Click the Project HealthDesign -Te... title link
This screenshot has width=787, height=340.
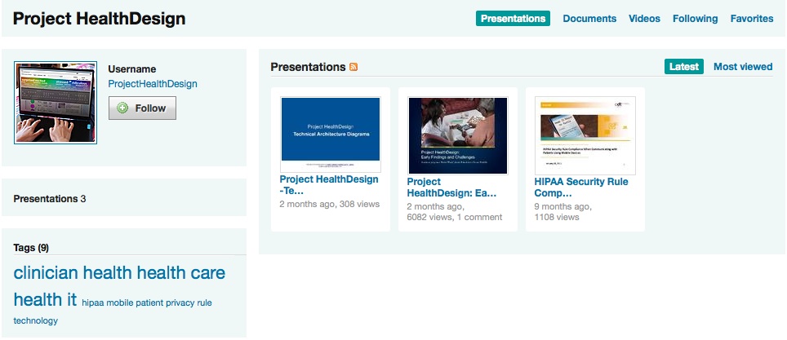click(x=328, y=185)
